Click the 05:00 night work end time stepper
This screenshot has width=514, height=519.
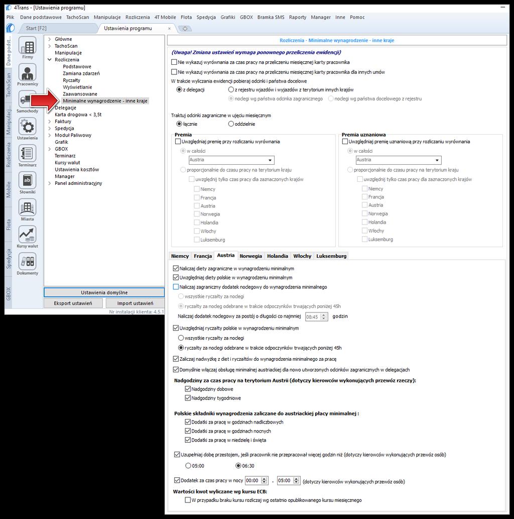click(296, 481)
